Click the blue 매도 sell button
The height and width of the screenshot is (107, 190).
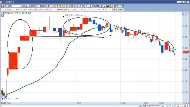(x=121, y=10)
